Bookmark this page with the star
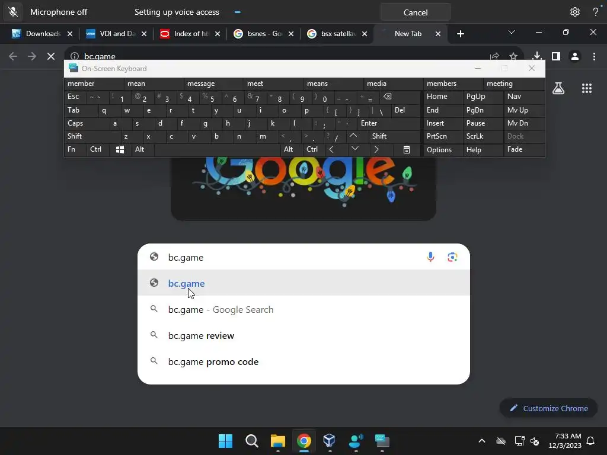The width and height of the screenshot is (607, 455). [513, 56]
